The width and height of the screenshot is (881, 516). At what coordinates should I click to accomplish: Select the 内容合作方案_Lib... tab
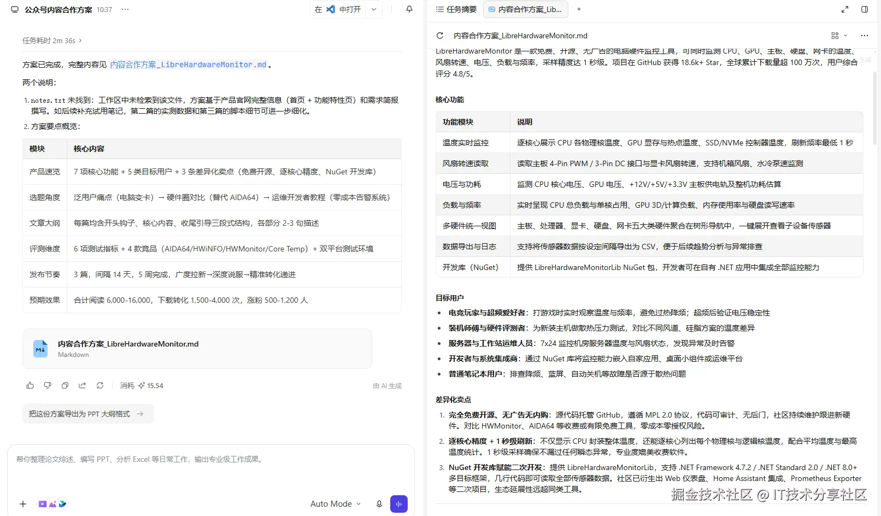[x=525, y=9]
